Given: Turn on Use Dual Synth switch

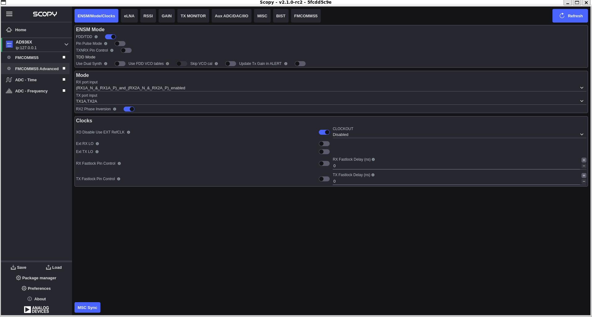Looking at the screenshot, I should pos(120,64).
